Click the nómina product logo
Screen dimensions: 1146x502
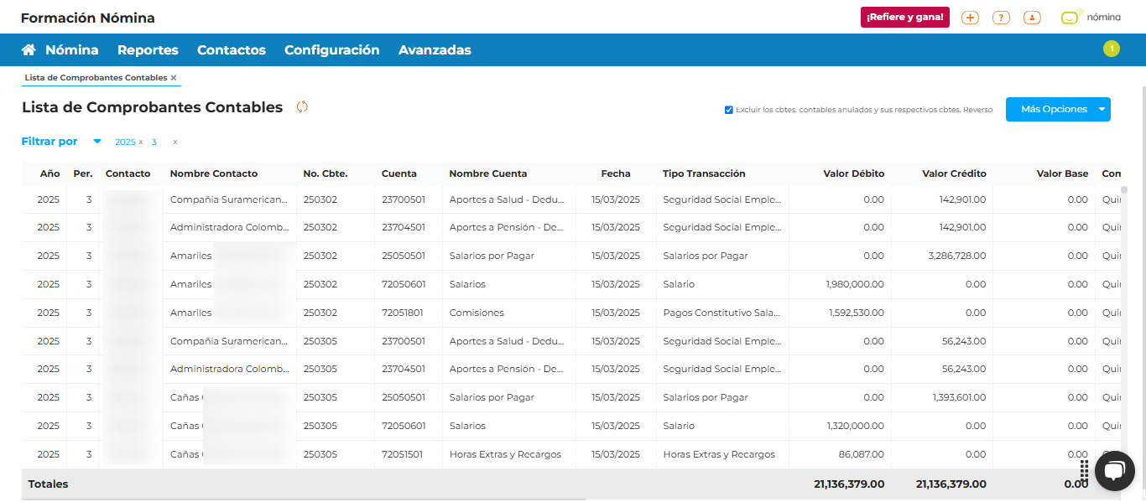click(1090, 18)
